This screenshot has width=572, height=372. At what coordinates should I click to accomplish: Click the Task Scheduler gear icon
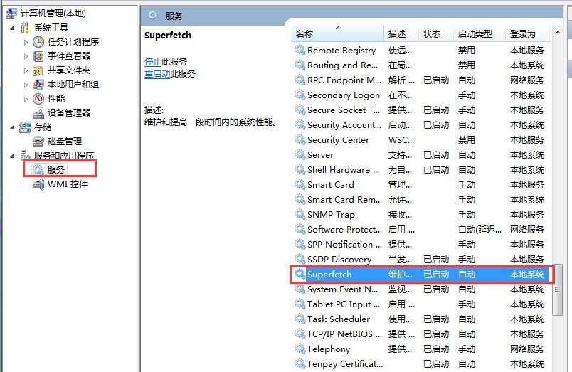[300, 319]
